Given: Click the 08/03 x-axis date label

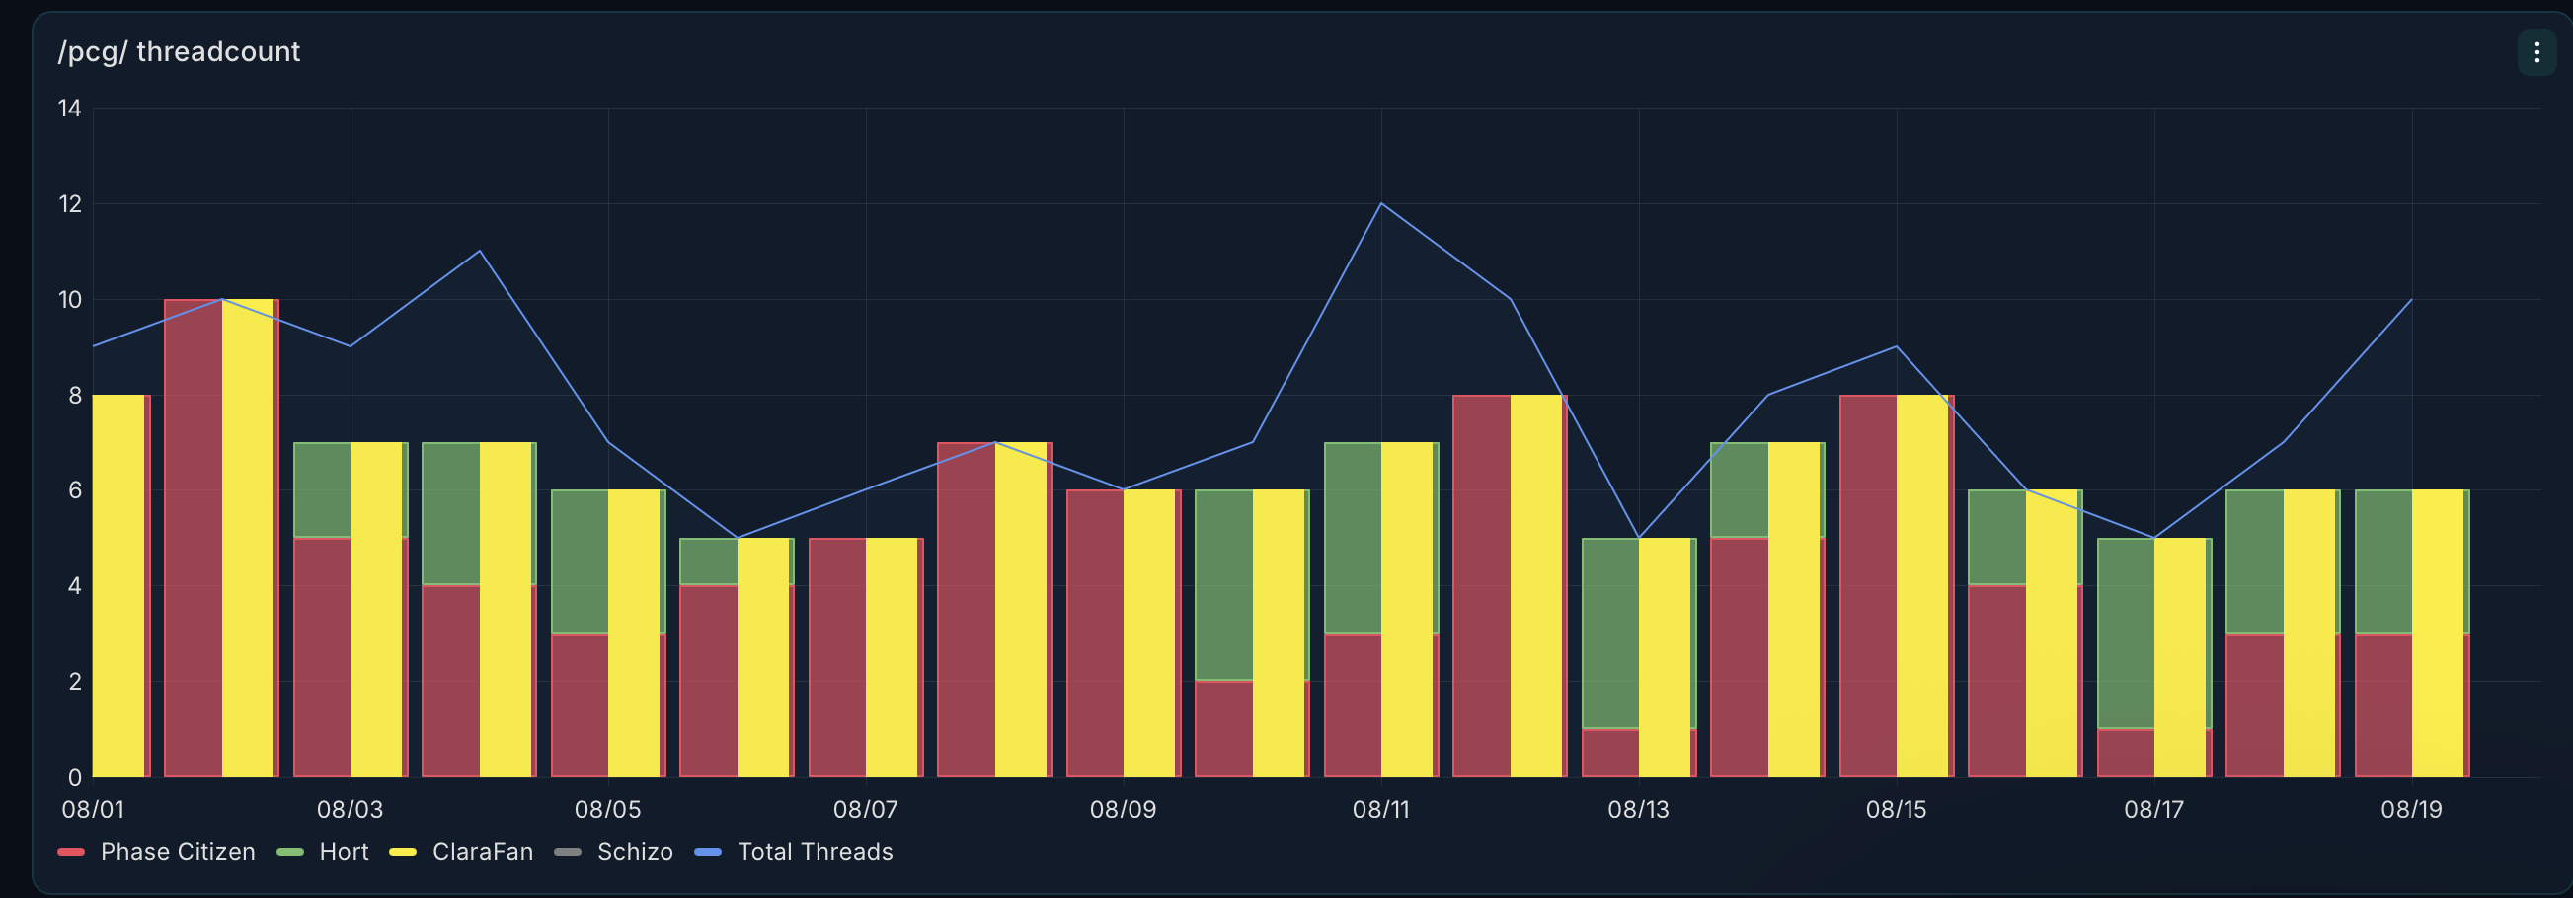Looking at the screenshot, I should (x=350, y=809).
